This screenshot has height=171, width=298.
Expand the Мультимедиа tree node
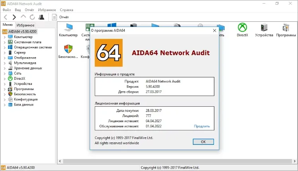[4, 63]
